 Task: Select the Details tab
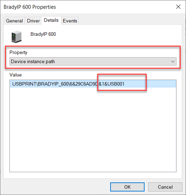coord(51,20)
